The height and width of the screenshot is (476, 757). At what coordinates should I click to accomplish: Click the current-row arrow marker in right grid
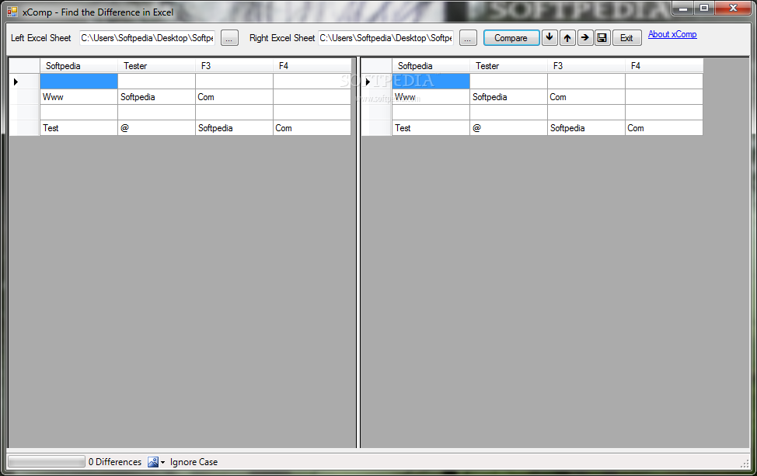pos(368,82)
